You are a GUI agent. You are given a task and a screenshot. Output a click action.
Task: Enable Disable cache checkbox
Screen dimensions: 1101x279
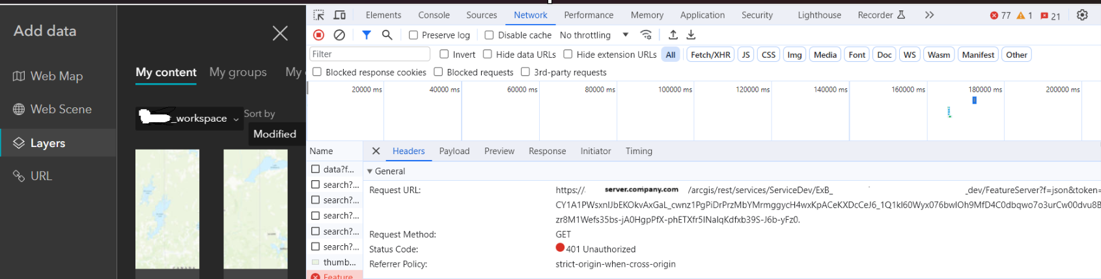(x=490, y=35)
